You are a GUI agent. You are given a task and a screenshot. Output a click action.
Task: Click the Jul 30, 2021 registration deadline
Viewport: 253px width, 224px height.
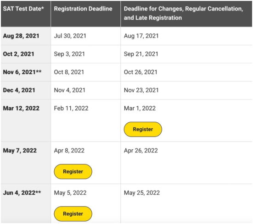70,36
